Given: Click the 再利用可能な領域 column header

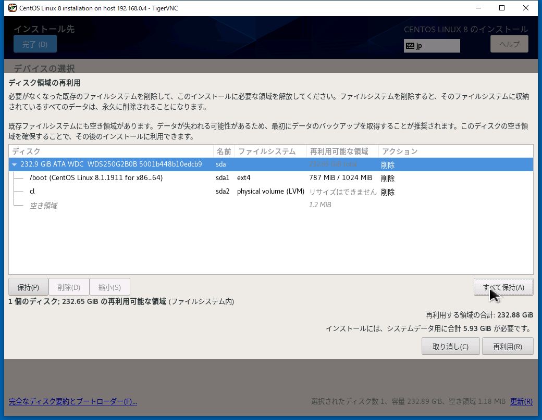Looking at the screenshot, I should 342,151.
